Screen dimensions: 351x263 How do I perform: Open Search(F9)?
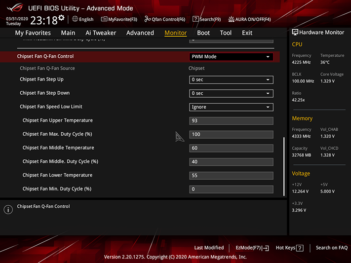pos(207,19)
